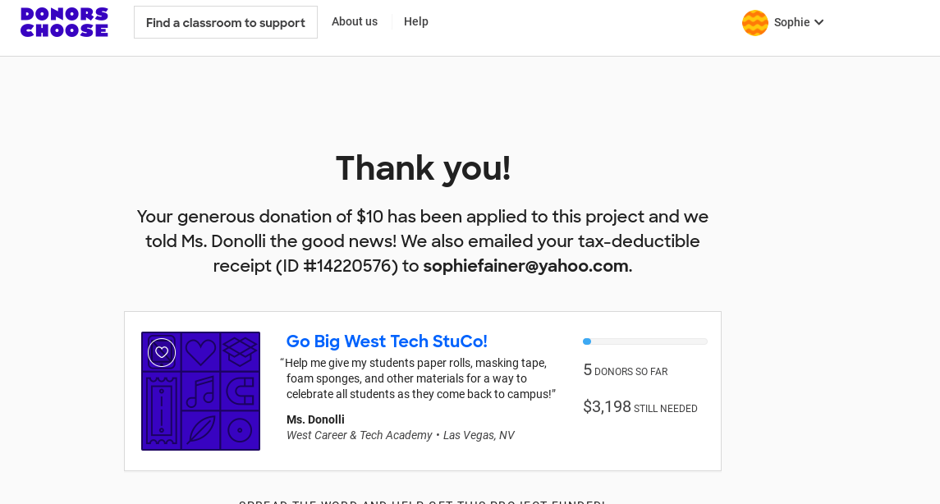Click the music note icon in project artwork
This screenshot has width=940, height=504.
[x=199, y=392]
